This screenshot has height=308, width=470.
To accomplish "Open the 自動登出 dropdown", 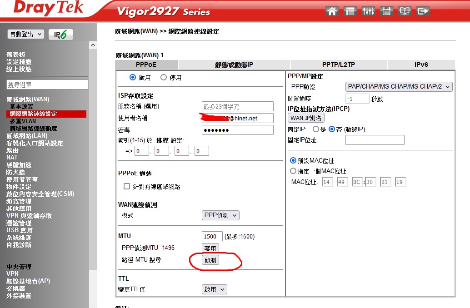I will [26, 35].
